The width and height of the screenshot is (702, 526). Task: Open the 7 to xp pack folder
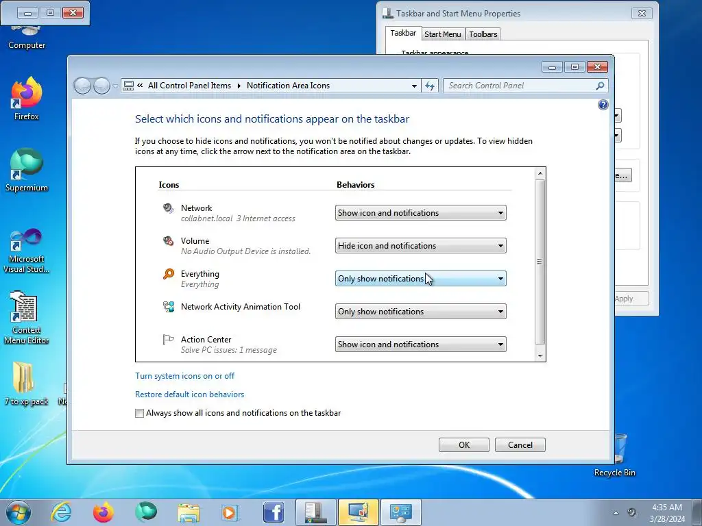point(27,384)
